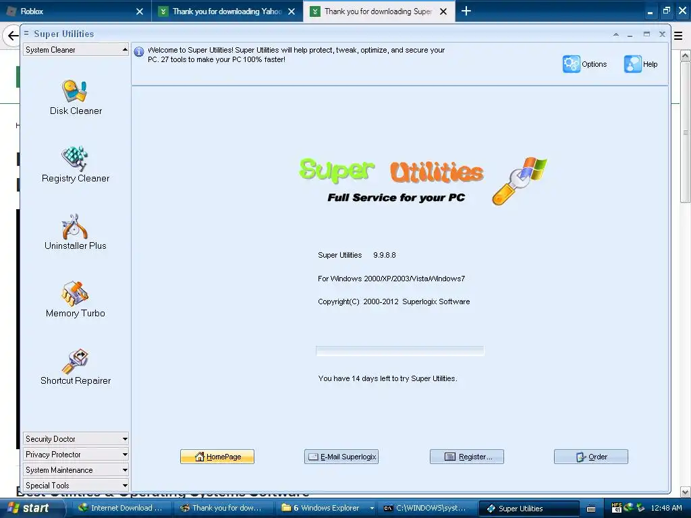Switch to C:\WINDOWS\syst... taskbar item
Viewport: 691px width, 518px height.
tap(426, 509)
